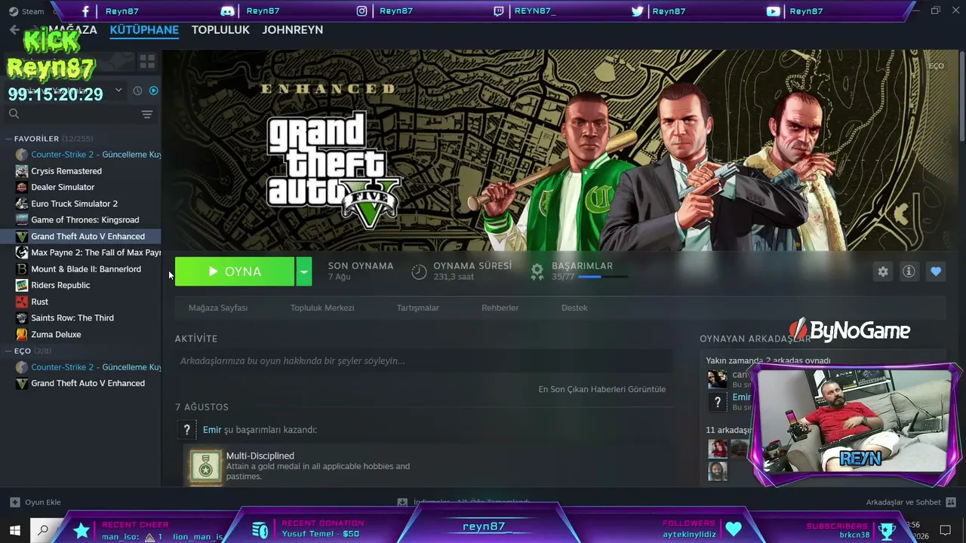The image size is (966, 543).
Task: Open the Windows Start menu
Action: 15,529
